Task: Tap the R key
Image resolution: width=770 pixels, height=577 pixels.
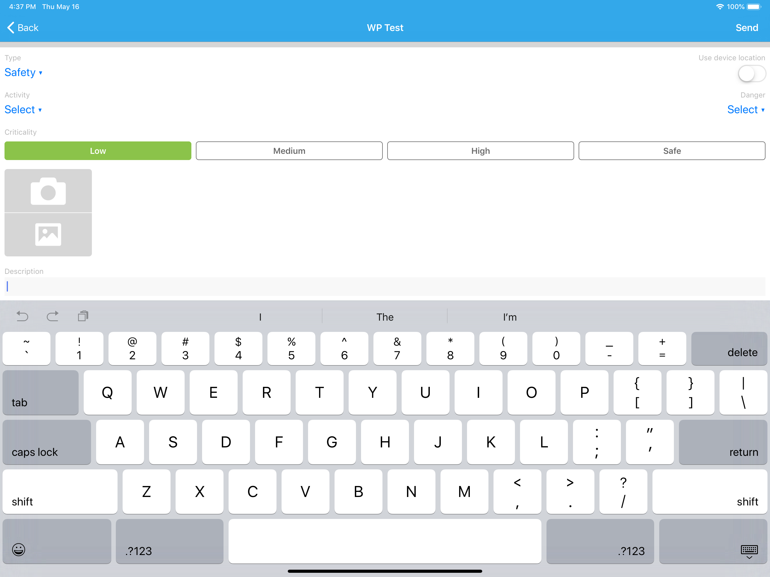Action: [x=266, y=392]
